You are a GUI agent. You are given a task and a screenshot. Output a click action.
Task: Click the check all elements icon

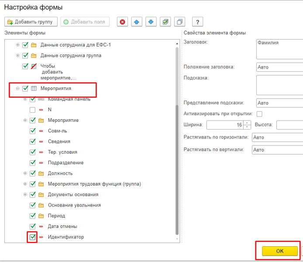pos(165,22)
